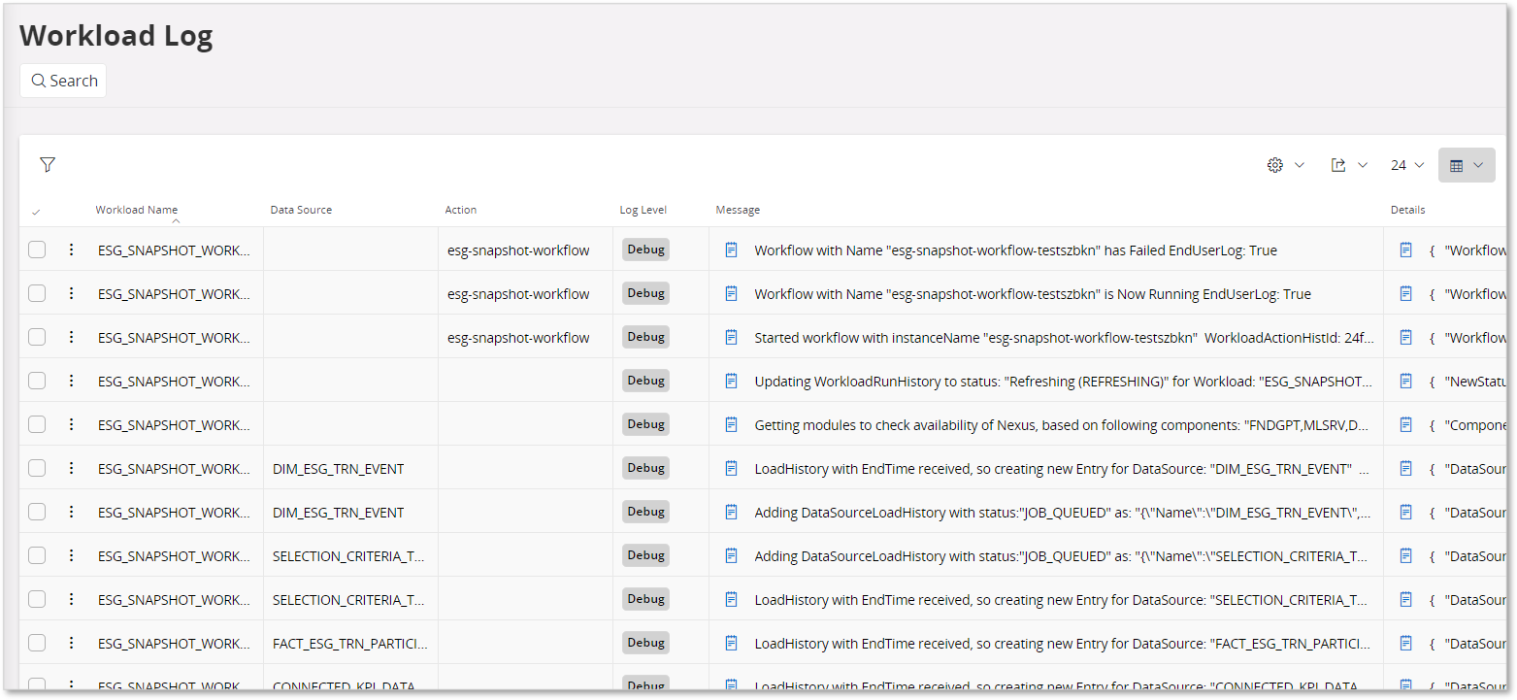Open three-dot menu for first log row

pyautogui.click(x=71, y=250)
